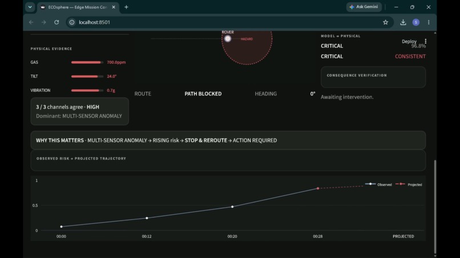Click the 0.7g vibration reading
The height and width of the screenshot is (258, 460).
tap(111, 90)
